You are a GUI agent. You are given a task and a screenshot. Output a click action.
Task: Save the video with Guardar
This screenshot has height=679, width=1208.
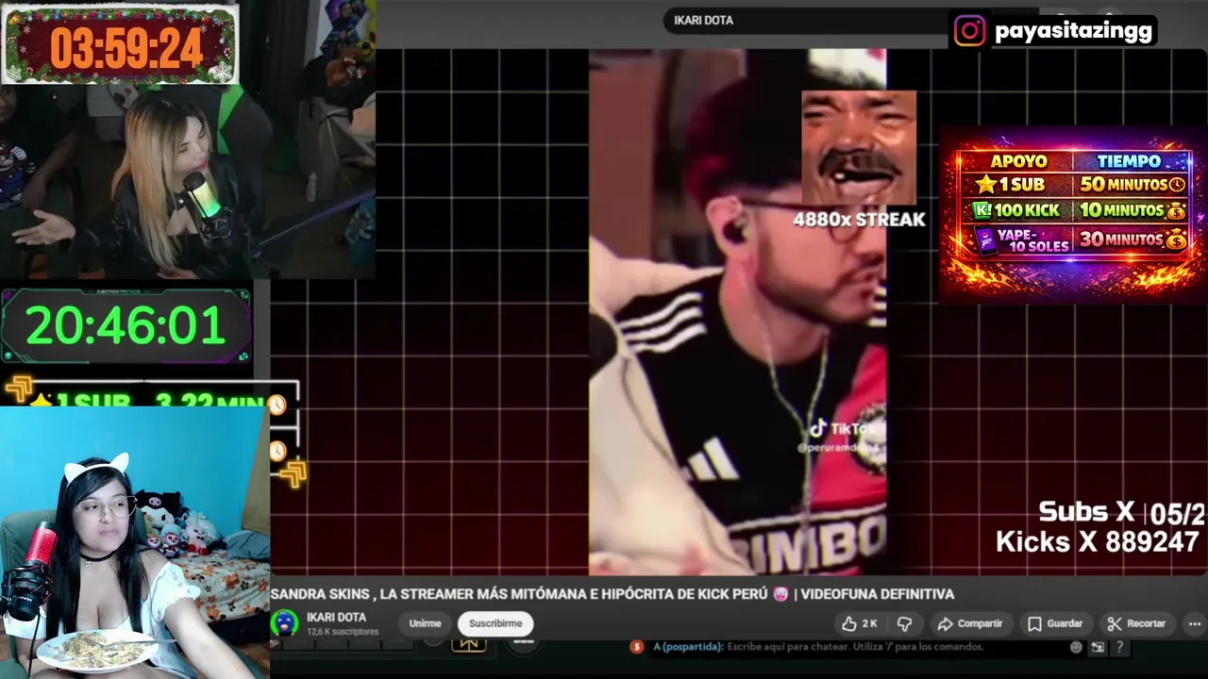pyautogui.click(x=1055, y=623)
